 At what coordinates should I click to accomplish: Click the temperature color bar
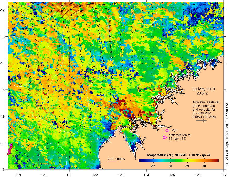tap(179, 160)
